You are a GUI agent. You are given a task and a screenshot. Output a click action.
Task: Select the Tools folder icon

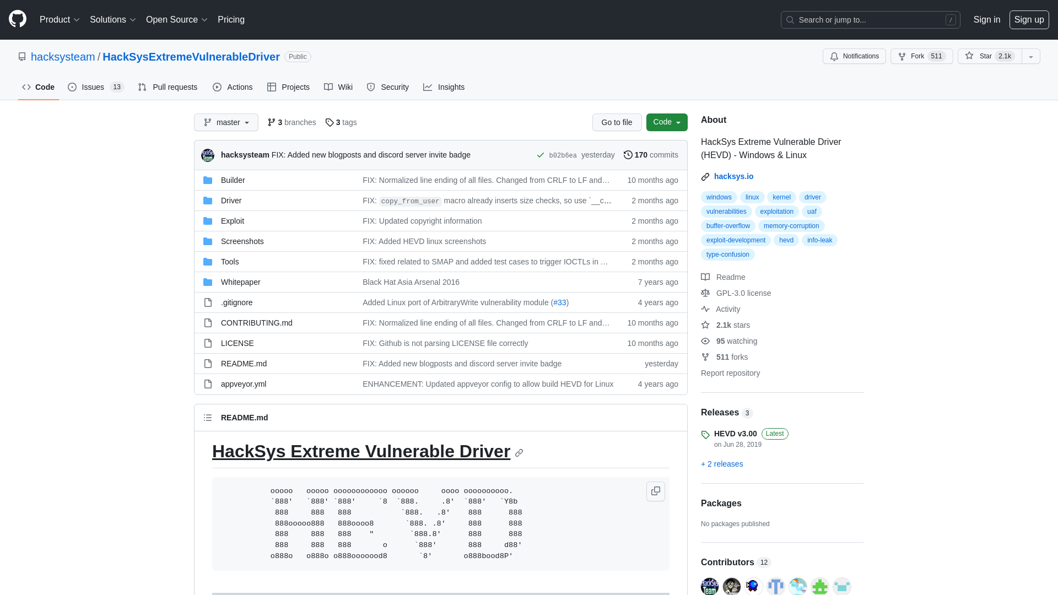(208, 262)
